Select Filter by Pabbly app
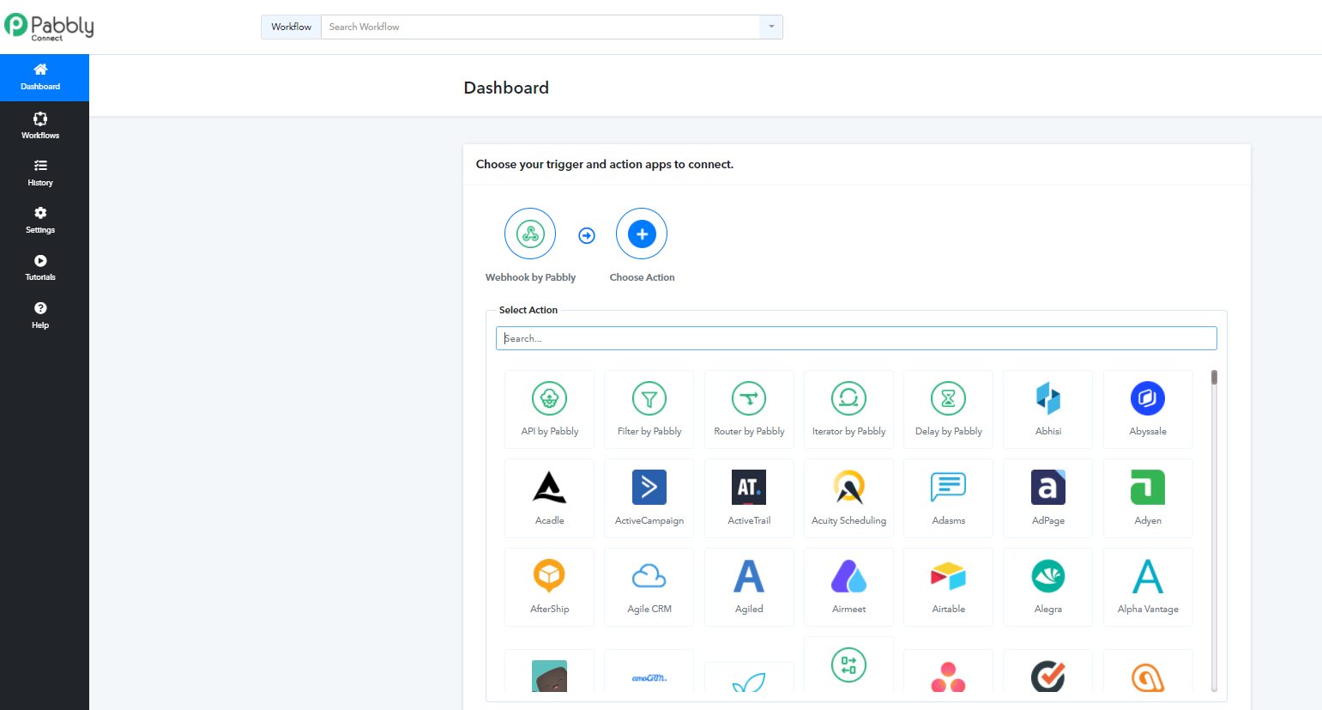The width and height of the screenshot is (1322, 710). [649, 410]
